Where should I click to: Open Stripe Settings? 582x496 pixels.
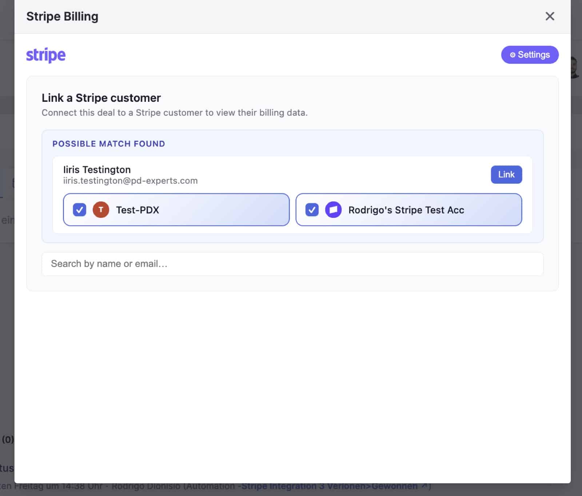click(530, 55)
